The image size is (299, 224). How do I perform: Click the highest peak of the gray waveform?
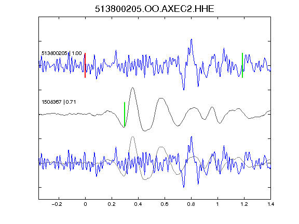coord(132,88)
